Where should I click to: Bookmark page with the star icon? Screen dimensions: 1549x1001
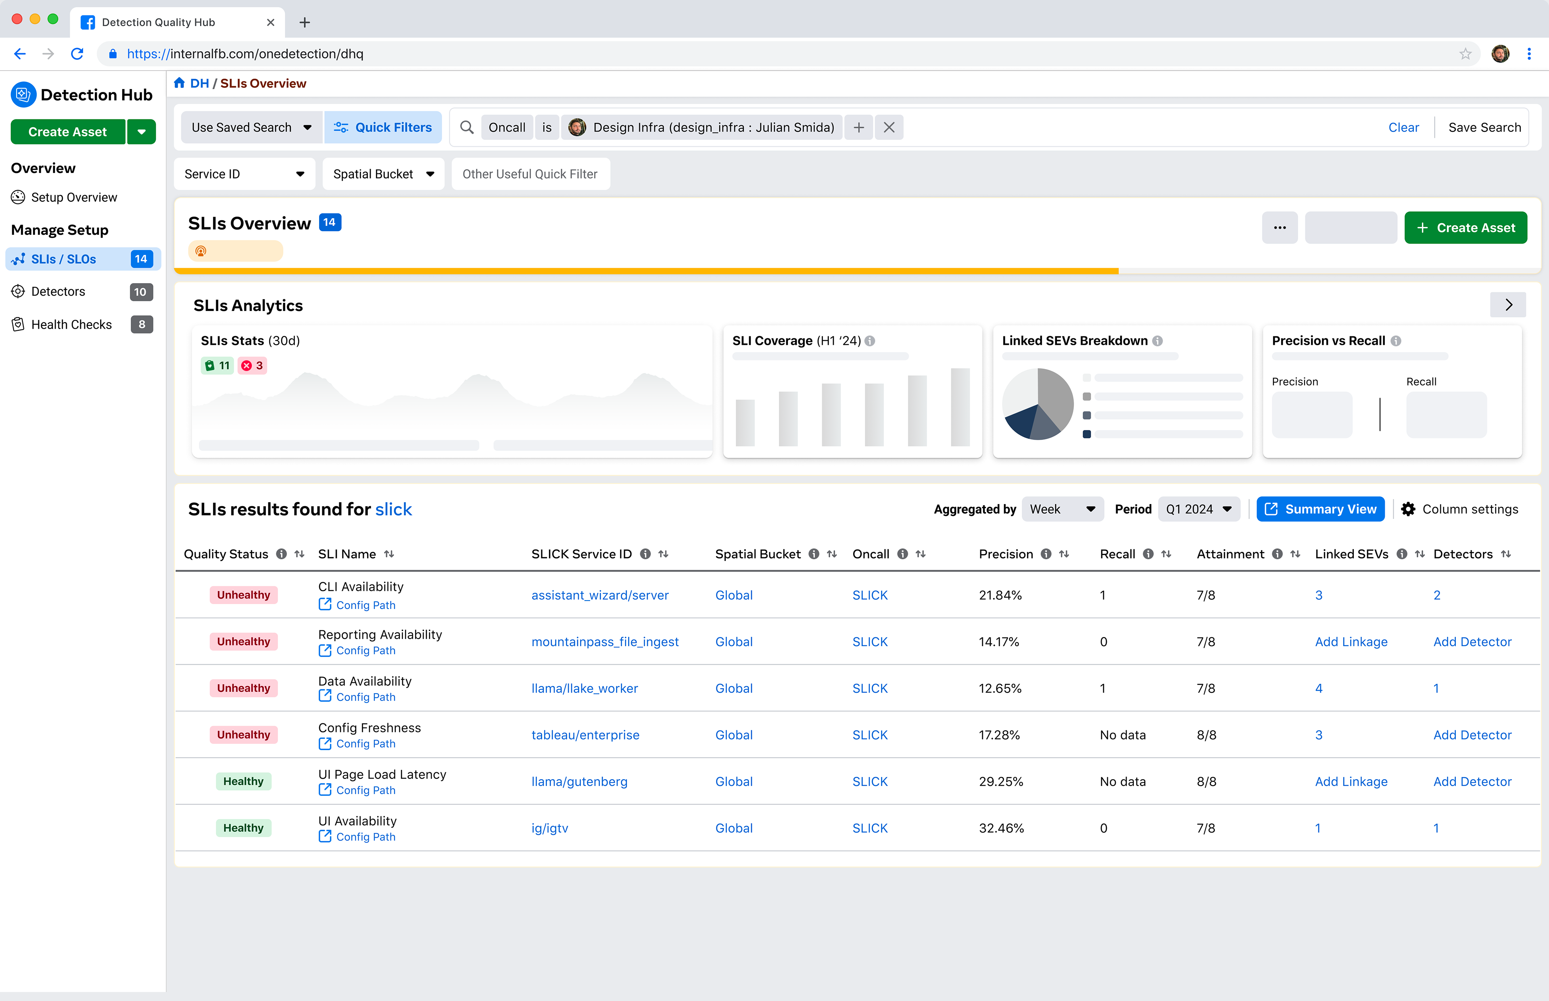1465,54
